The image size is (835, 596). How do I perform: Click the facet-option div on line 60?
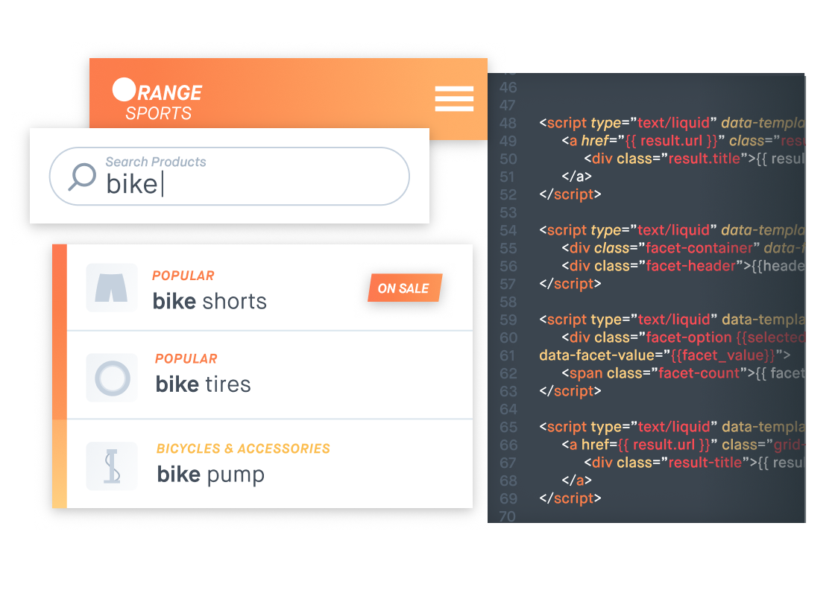(x=683, y=337)
